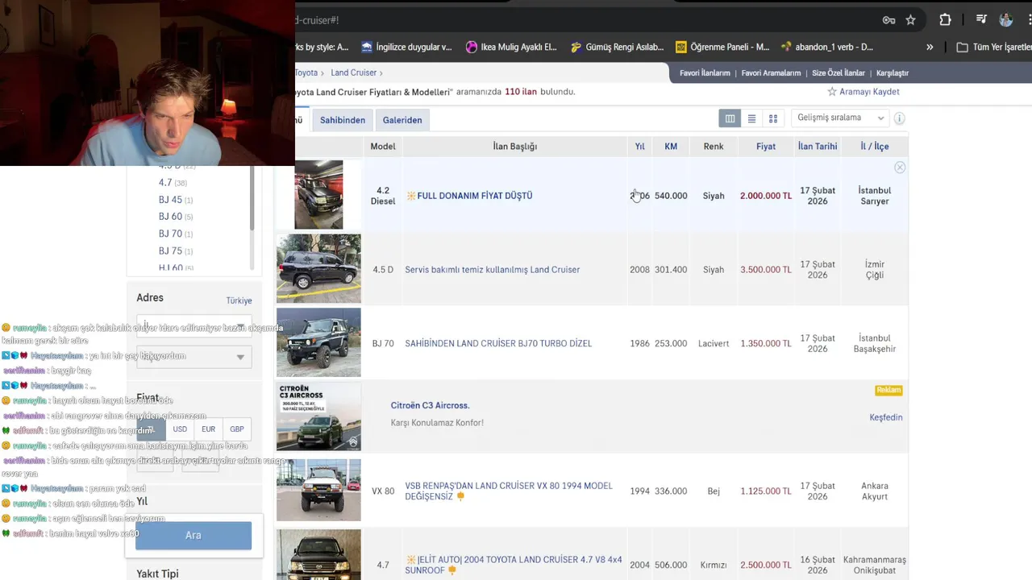Select the gallery grid view icon
The image size is (1032, 580).
(773, 118)
